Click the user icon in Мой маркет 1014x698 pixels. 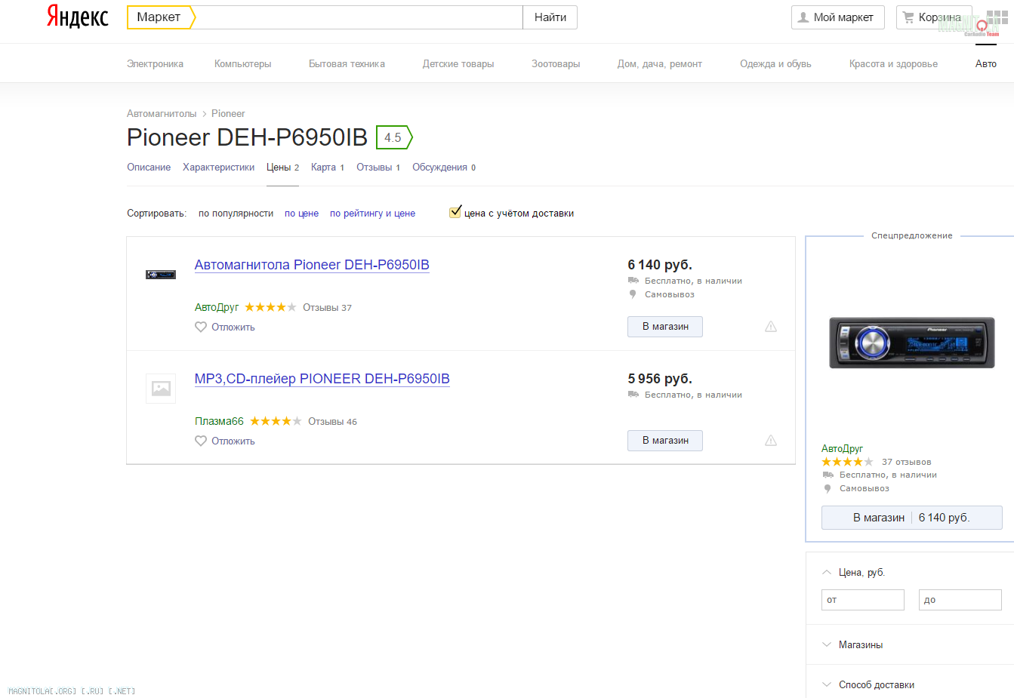[x=803, y=17]
